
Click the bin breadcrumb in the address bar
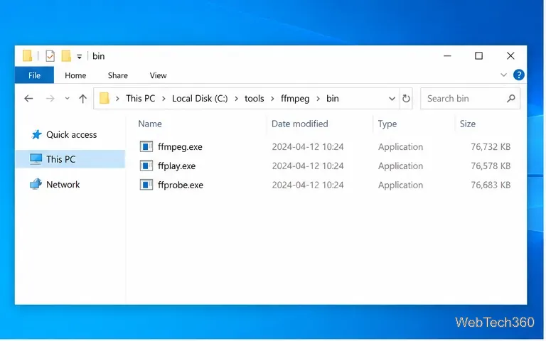click(333, 99)
